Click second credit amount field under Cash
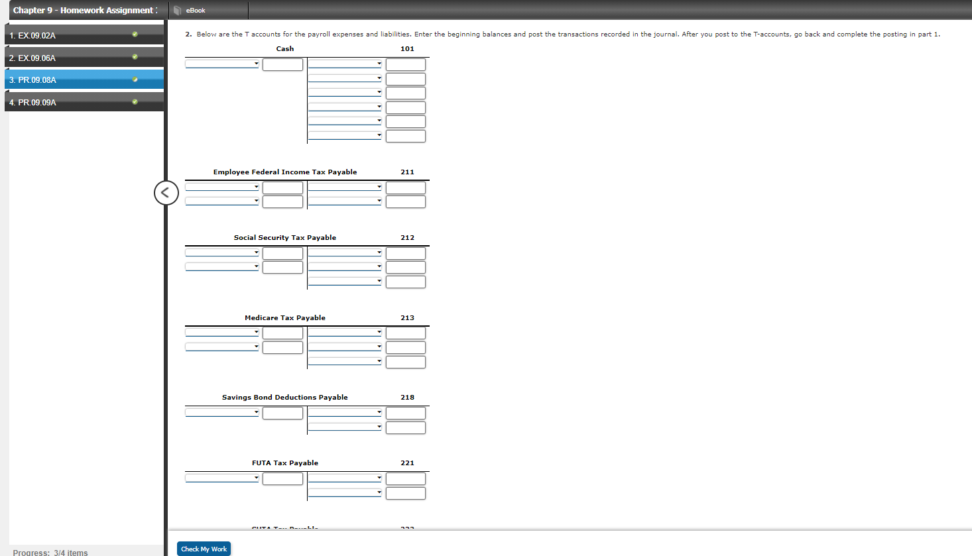The width and height of the screenshot is (972, 556). [x=406, y=79]
